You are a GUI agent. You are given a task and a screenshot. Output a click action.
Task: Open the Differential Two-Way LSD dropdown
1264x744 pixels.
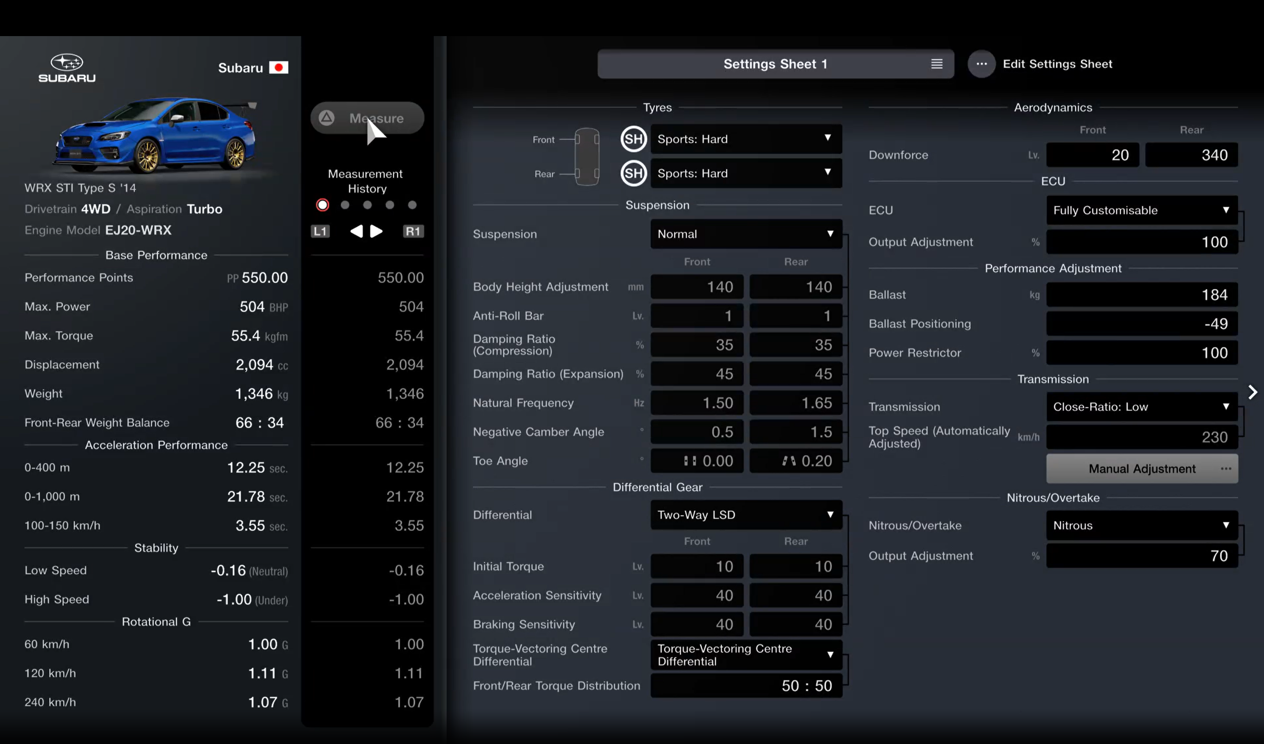point(746,515)
